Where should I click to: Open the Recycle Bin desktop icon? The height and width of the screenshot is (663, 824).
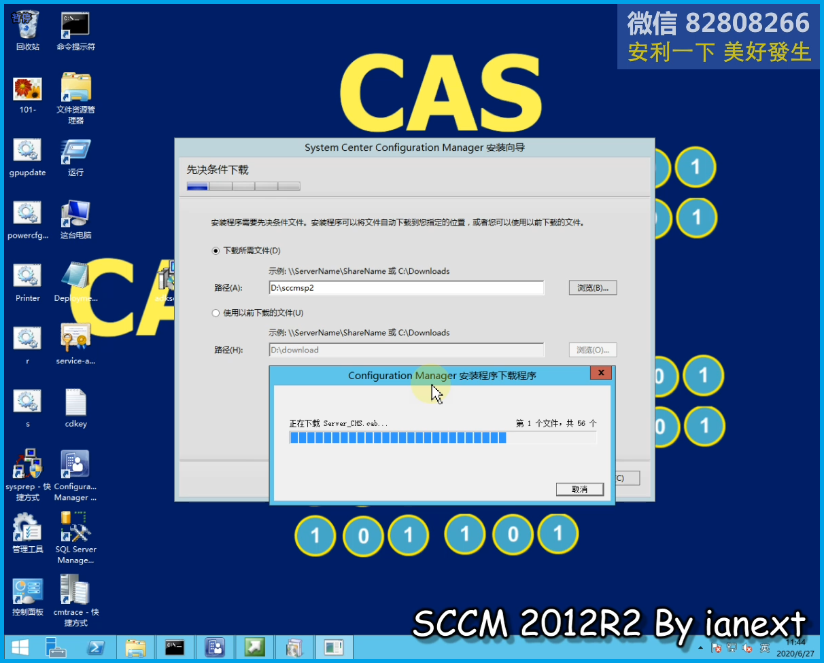(x=28, y=31)
